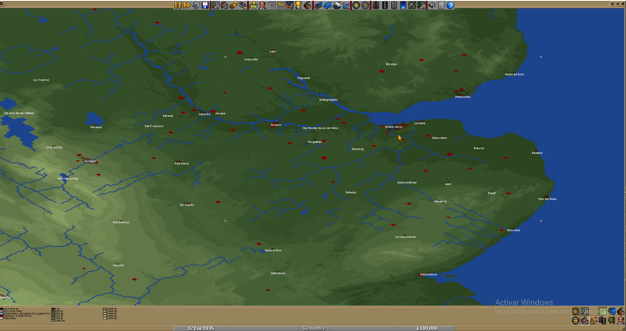Open the save game floppy disk menu
Image resolution: width=626 pixels, height=331 pixels.
(x=205, y=5)
